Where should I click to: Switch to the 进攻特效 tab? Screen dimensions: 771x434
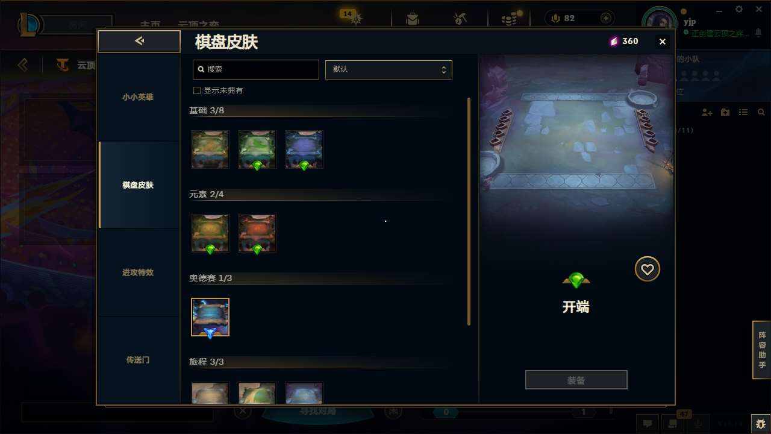139,272
